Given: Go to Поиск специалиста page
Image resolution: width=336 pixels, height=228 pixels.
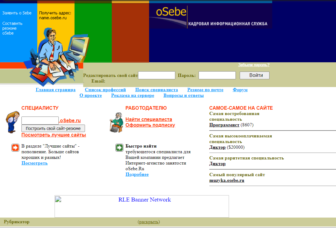Looking at the screenshot, I should [x=157, y=90].
